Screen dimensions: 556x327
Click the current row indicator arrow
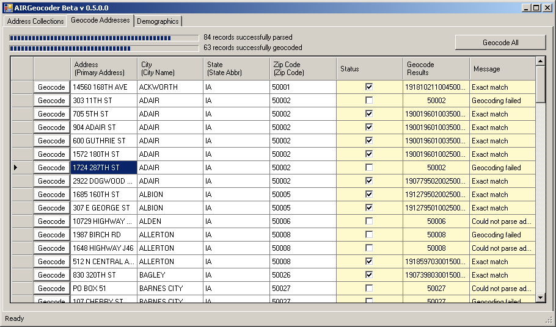point(16,168)
